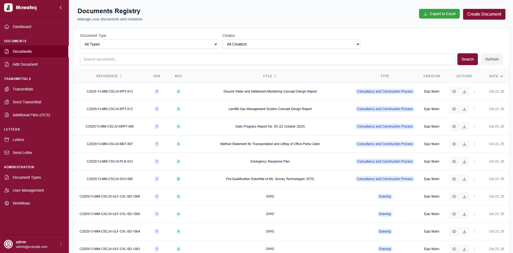Select Send Transmittal in the sidebar
Image resolution: width=513 pixels, height=253 pixels.
pos(27,102)
